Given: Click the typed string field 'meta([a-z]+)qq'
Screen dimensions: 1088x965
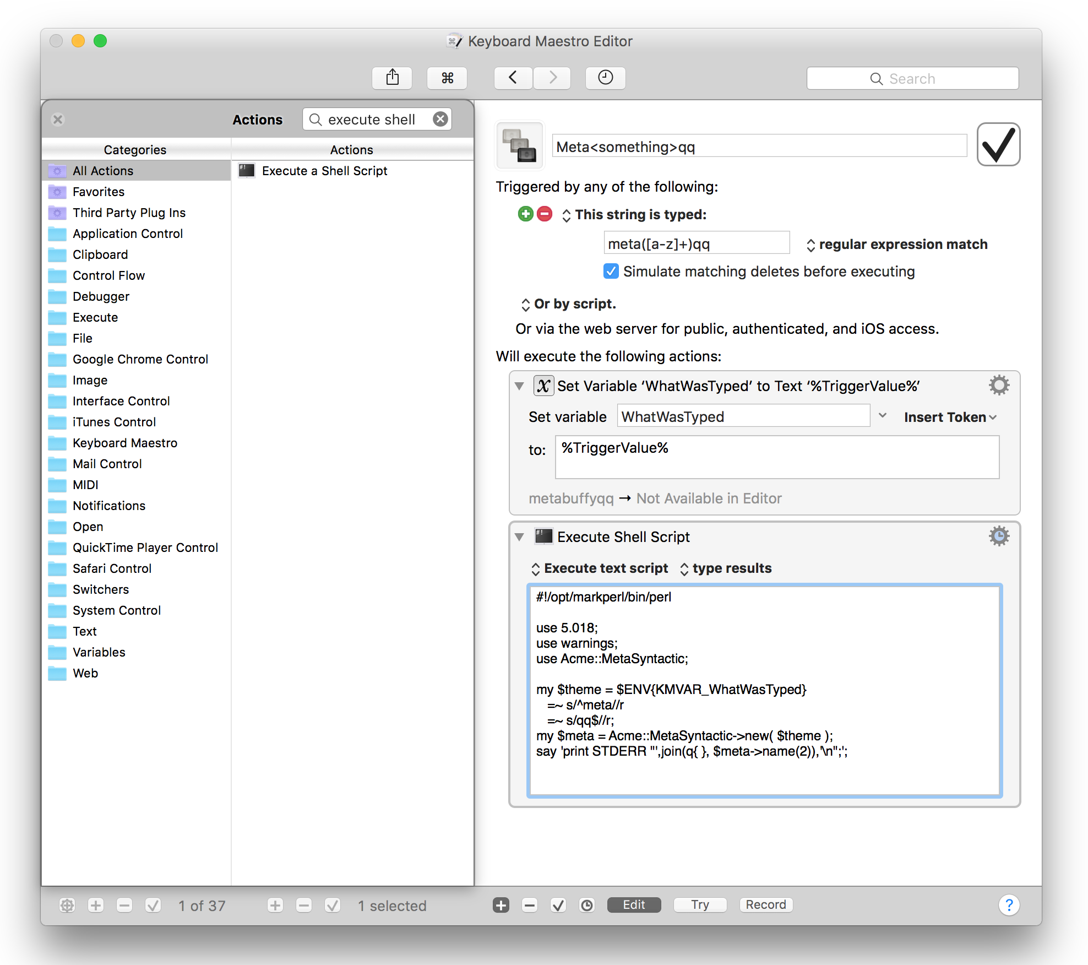Looking at the screenshot, I should [x=697, y=243].
